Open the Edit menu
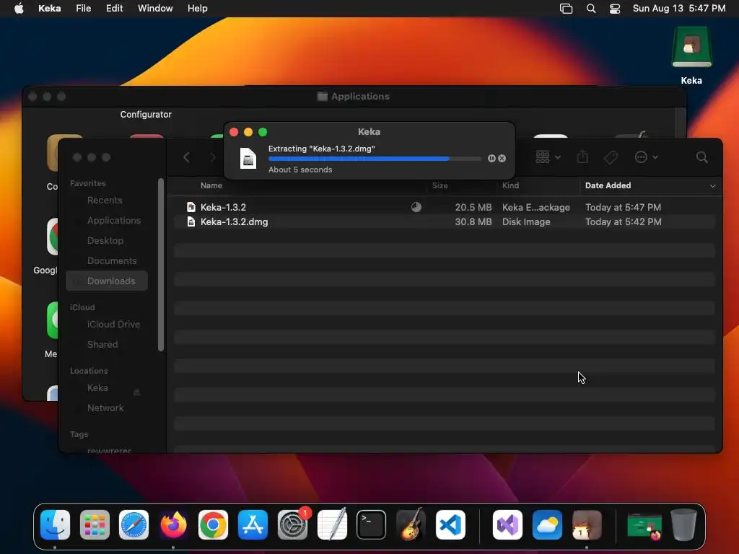The image size is (739, 554). (114, 9)
